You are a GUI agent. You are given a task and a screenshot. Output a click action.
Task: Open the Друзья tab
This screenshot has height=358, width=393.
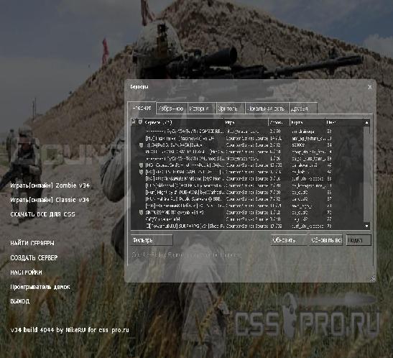[x=303, y=109]
